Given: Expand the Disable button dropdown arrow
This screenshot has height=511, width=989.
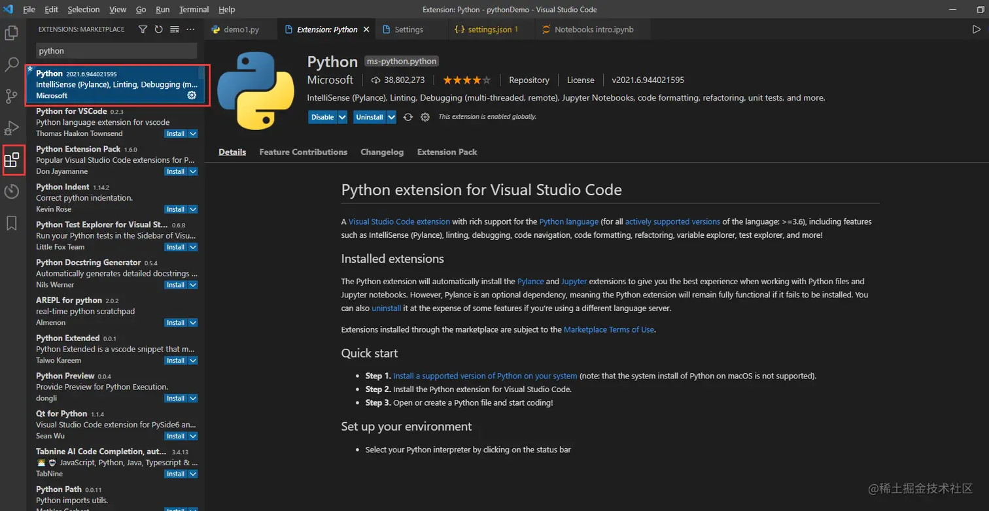Looking at the screenshot, I should (343, 117).
